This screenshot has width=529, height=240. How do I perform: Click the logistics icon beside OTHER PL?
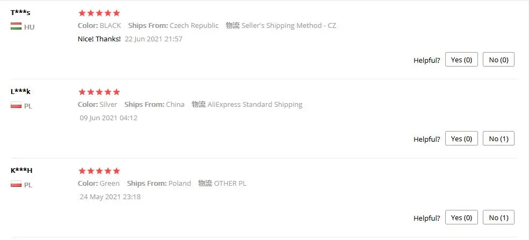(x=205, y=183)
